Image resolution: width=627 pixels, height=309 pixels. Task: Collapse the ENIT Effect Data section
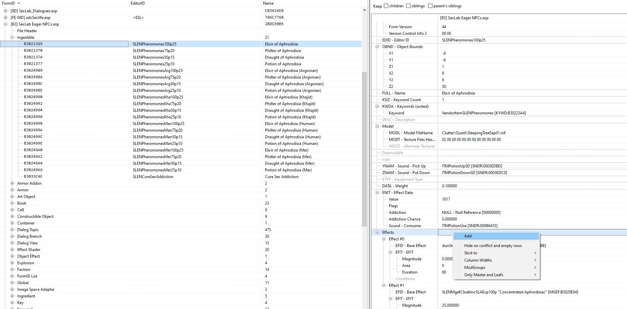click(377, 193)
